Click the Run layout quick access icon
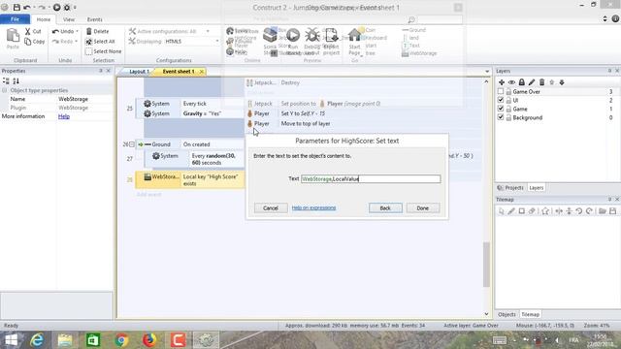The width and height of the screenshot is (621, 349). (x=56, y=7)
